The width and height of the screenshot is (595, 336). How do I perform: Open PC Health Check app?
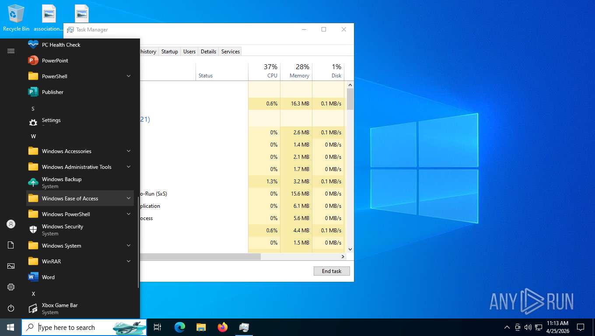coord(80,45)
